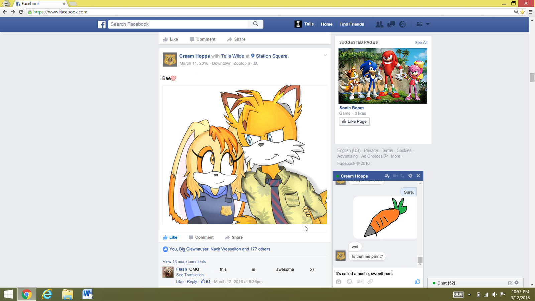Image resolution: width=535 pixels, height=301 pixels.
Task: Comment on Cream Hopps post
Action: coord(201,237)
